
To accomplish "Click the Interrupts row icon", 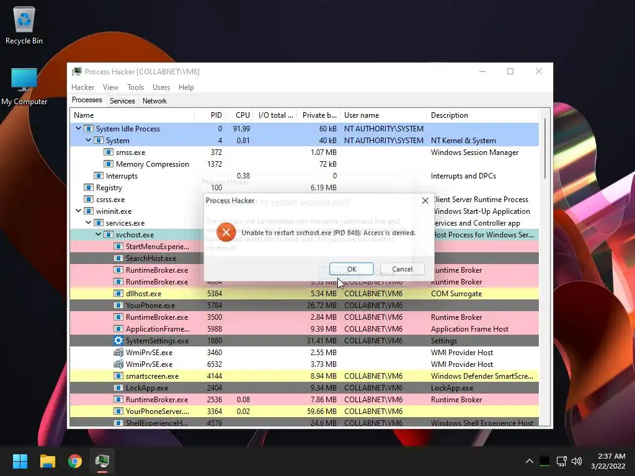I will click(99, 175).
